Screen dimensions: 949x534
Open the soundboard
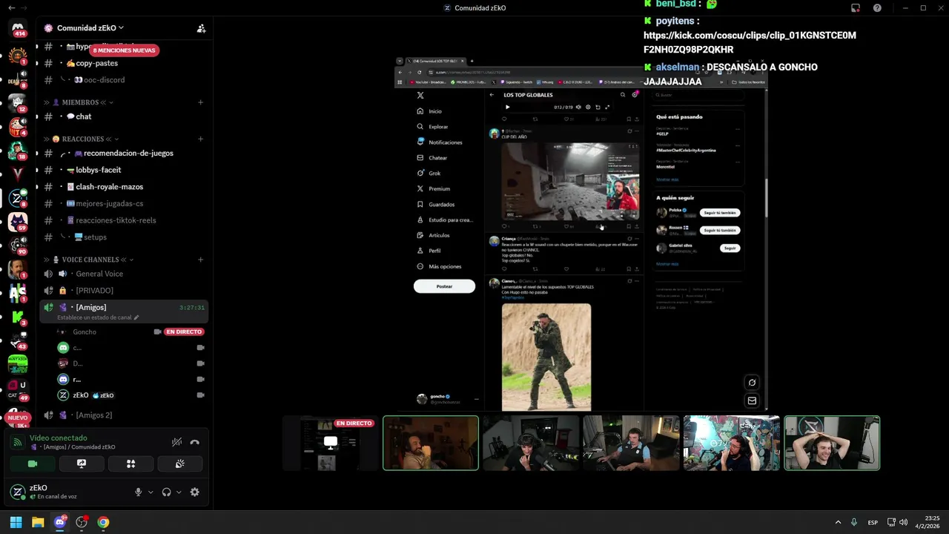179,464
